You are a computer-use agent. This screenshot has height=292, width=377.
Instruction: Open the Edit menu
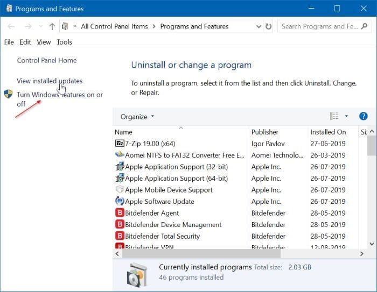25,42
